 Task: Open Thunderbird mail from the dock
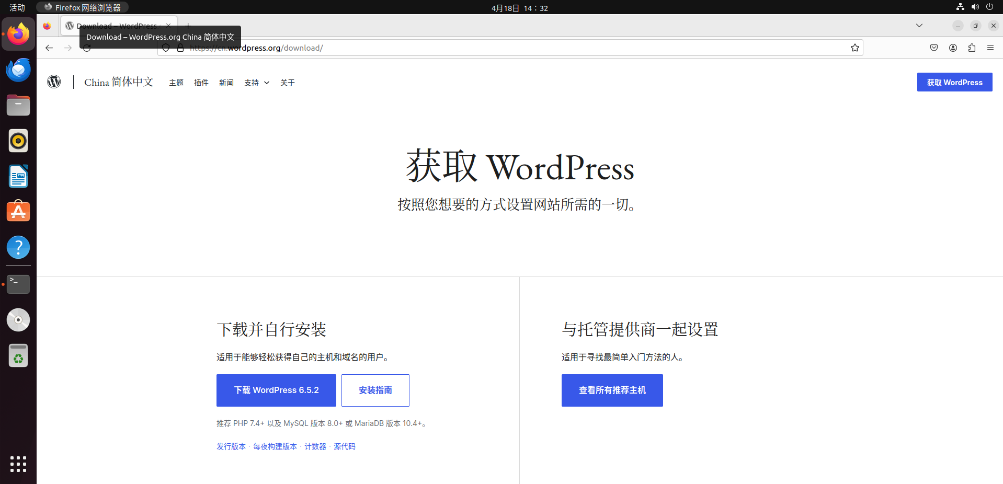coord(18,70)
